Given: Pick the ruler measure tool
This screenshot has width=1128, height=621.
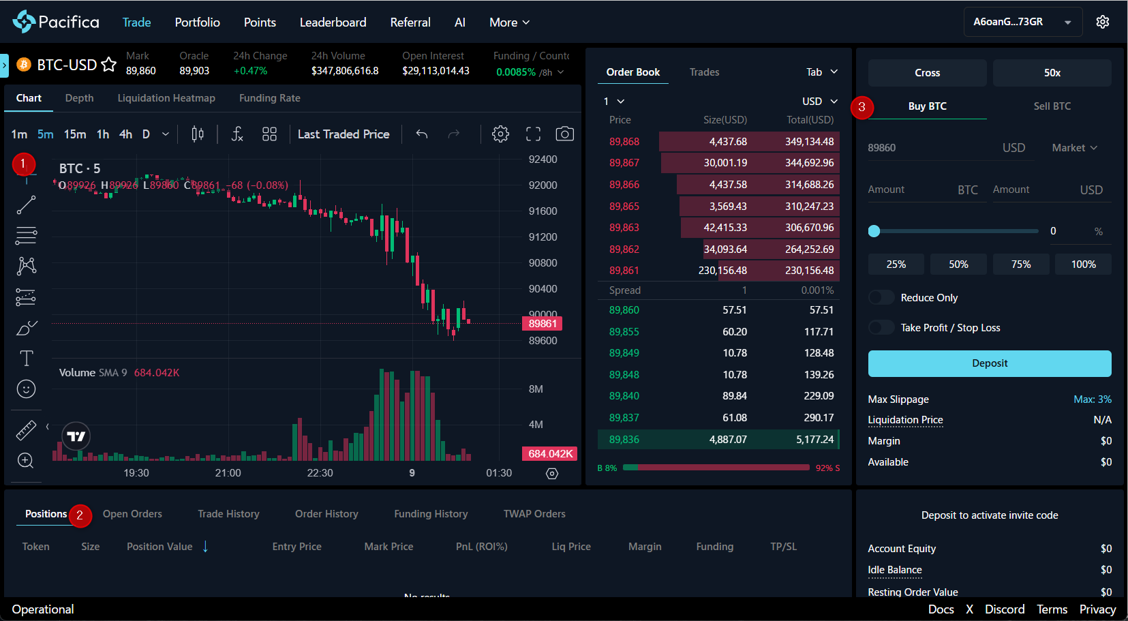Looking at the screenshot, I should pyautogui.click(x=26, y=431).
